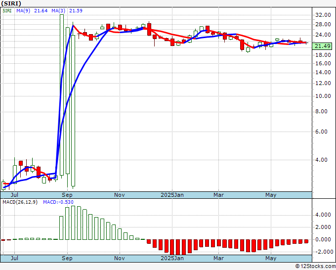Click the -2.000 MACD axis label
Viewport: 336px width, 270px height.
323,252
